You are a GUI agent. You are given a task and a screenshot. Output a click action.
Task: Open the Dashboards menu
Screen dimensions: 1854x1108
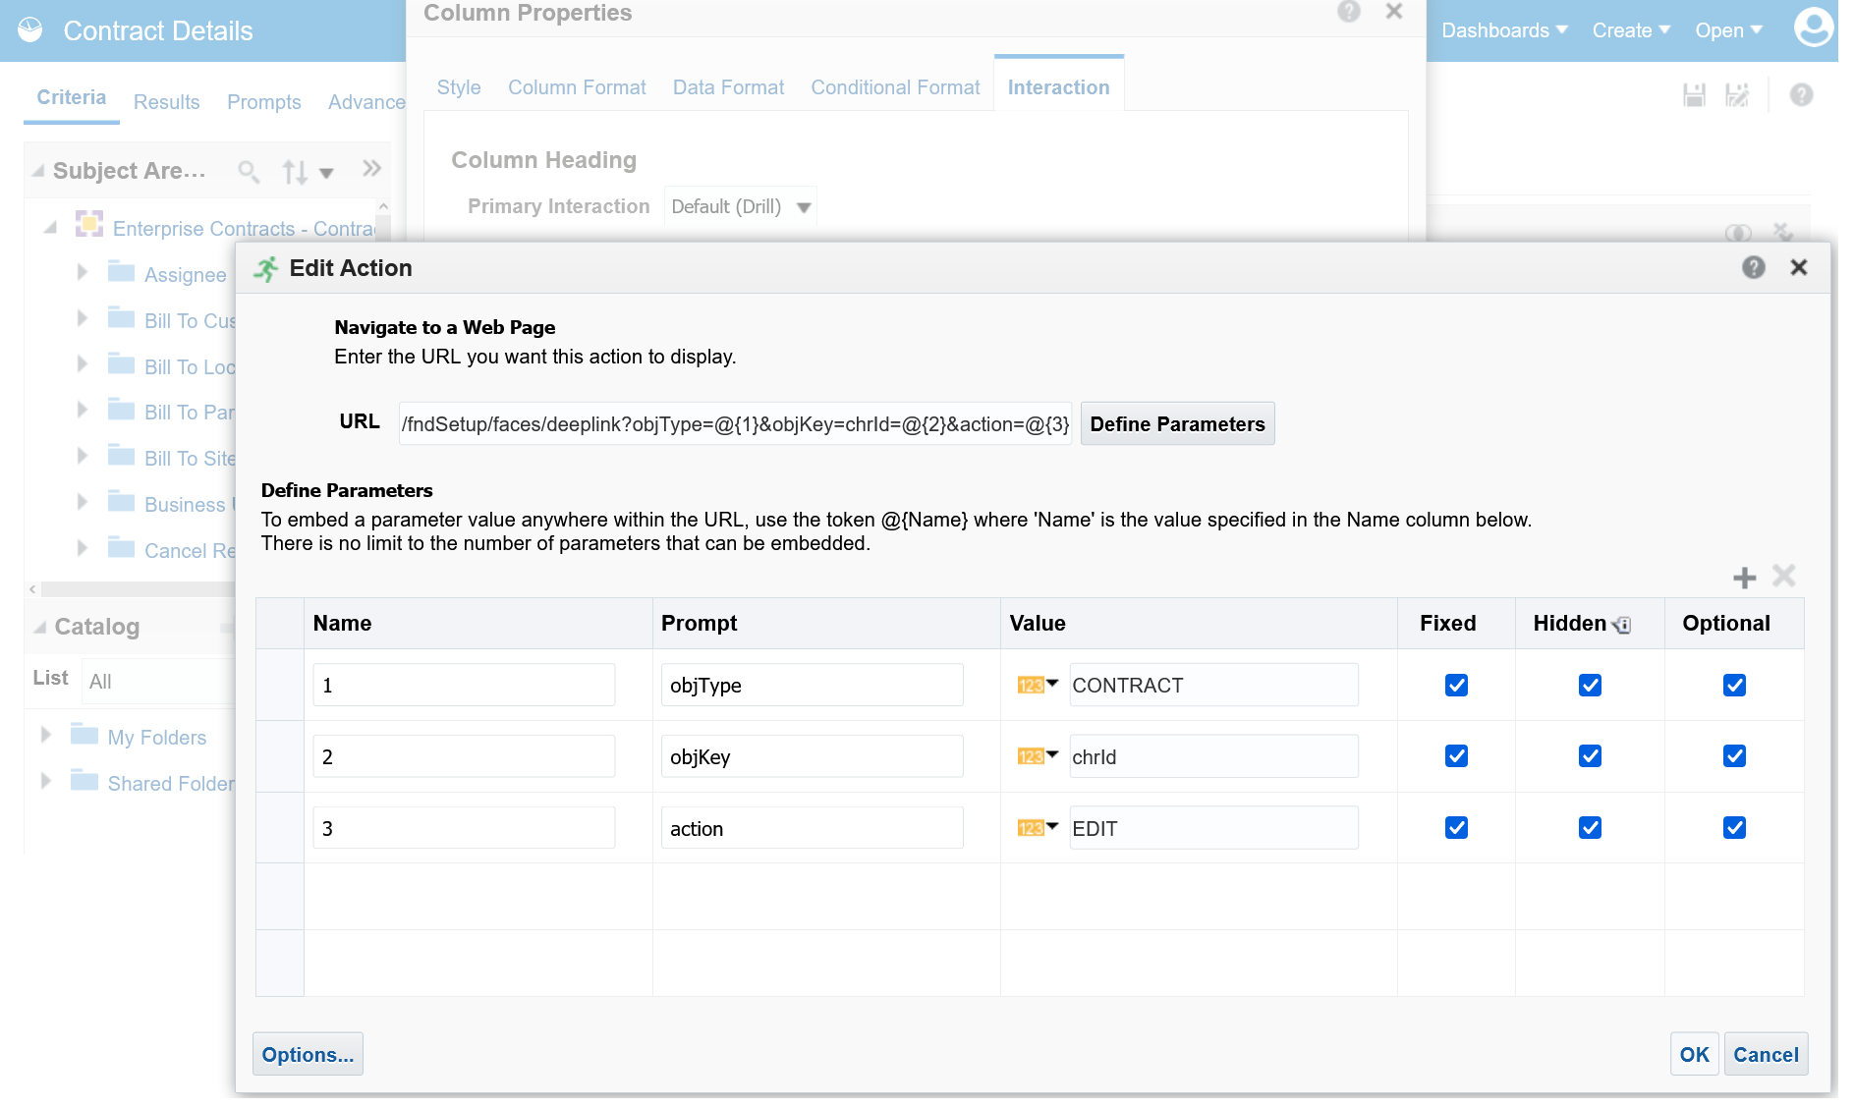(x=1504, y=30)
